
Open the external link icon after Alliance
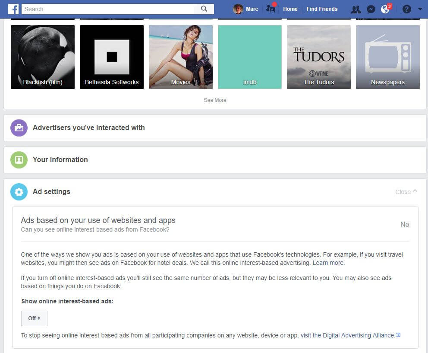(399, 335)
